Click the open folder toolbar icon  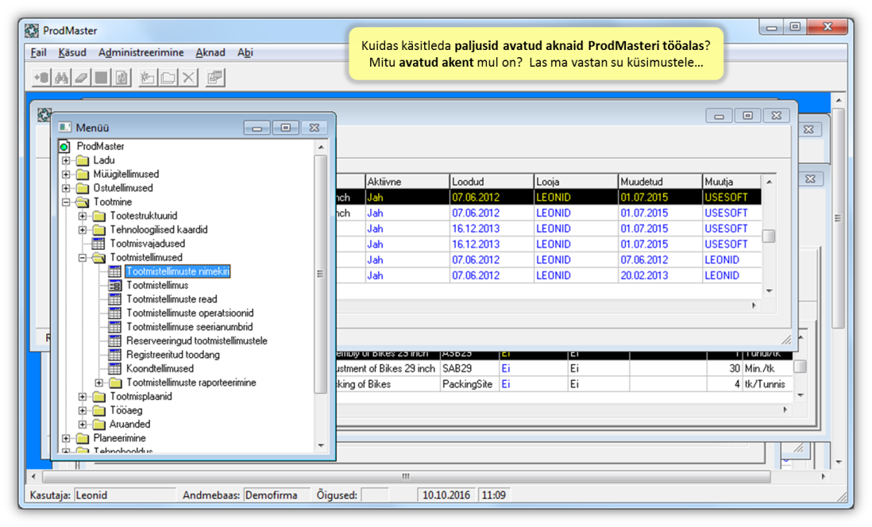[x=168, y=78]
